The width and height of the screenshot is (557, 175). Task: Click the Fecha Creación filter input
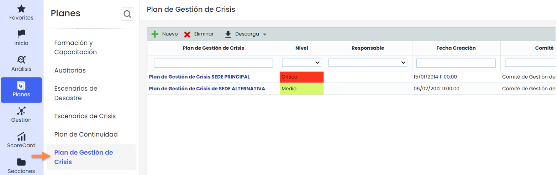[456, 63]
